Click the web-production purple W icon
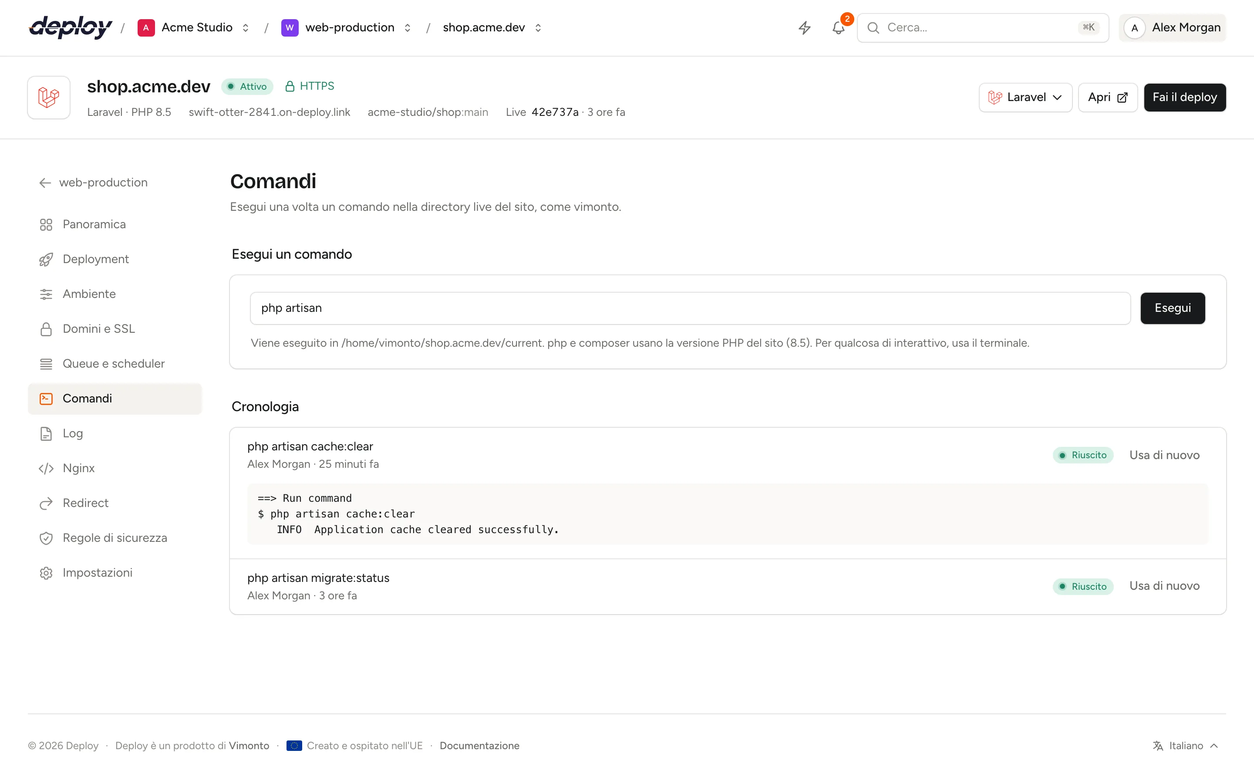The image size is (1254, 784). (290, 27)
